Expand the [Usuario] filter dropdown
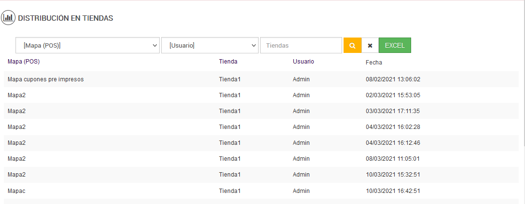This screenshot has height=204, width=525. pyautogui.click(x=210, y=46)
